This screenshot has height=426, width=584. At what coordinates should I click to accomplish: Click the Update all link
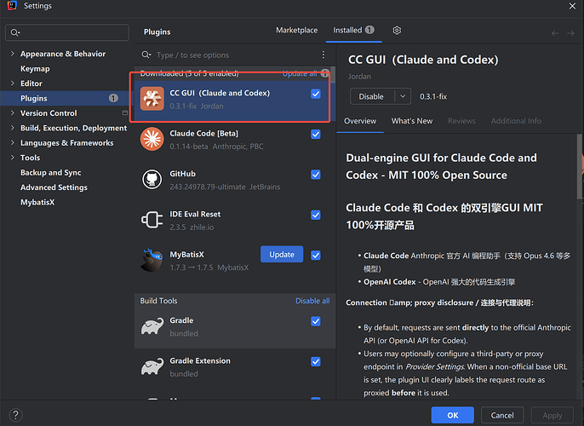coord(300,73)
